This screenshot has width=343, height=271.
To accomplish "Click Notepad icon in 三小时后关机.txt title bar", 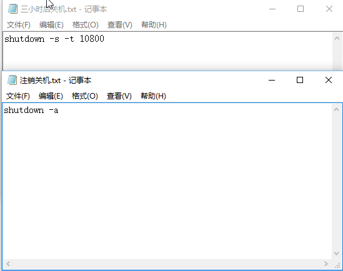I will coord(12,9).
